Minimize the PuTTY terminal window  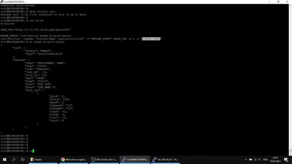[x=269, y=2]
